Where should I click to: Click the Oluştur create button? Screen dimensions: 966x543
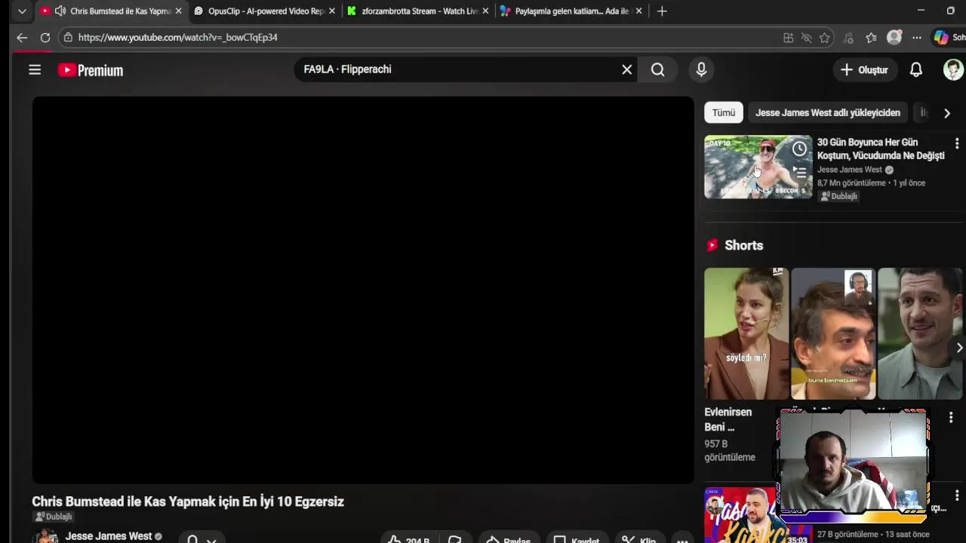pyautogui.click(x=864, y=69)
